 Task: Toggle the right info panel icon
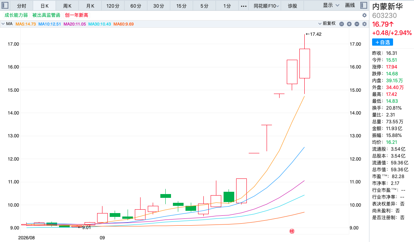coord(364,5)
